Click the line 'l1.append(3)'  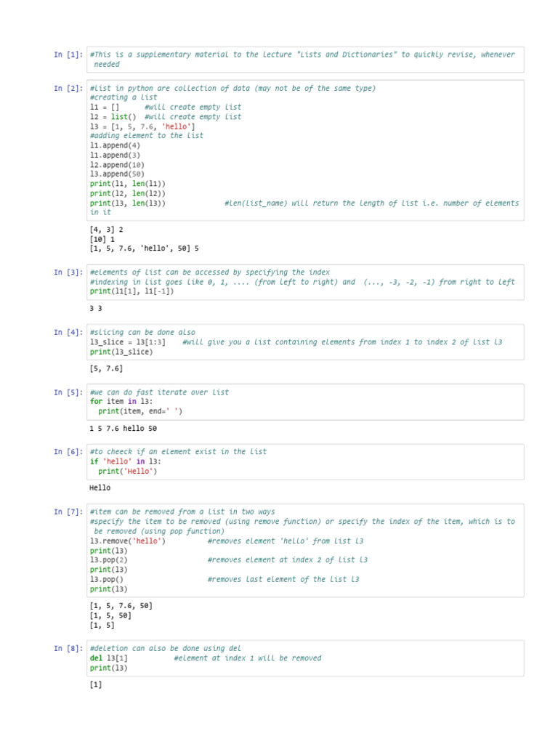(x=116, y=155)
